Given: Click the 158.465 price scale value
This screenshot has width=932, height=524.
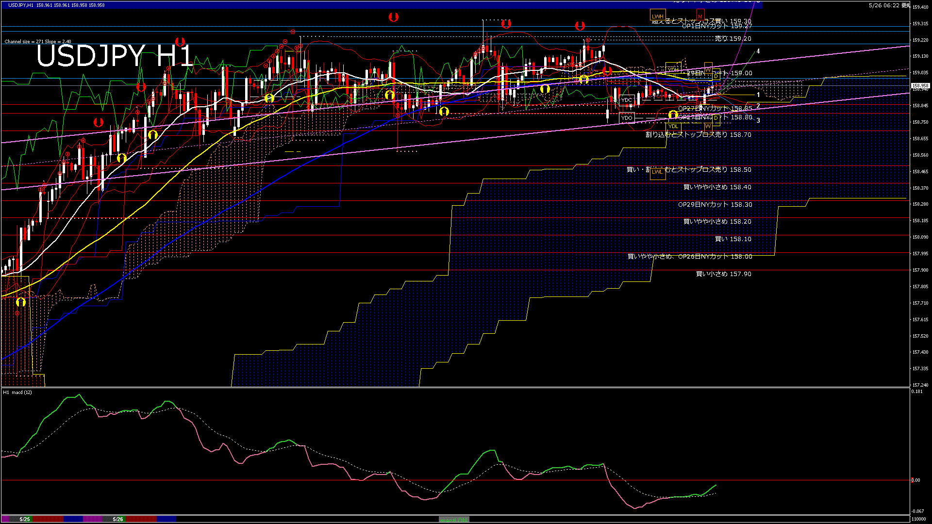Looking at the screenshot, I should click(x=920, y=172).
